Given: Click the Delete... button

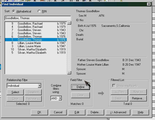Looking at the screenshot, I should tap(95, 112).
